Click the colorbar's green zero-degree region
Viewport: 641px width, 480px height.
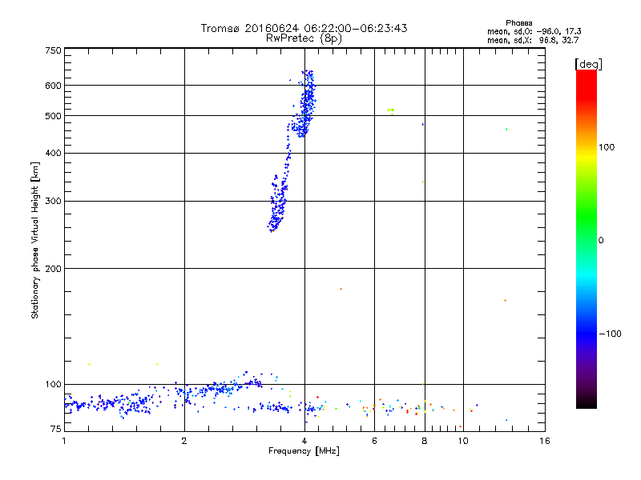(587, 239)
